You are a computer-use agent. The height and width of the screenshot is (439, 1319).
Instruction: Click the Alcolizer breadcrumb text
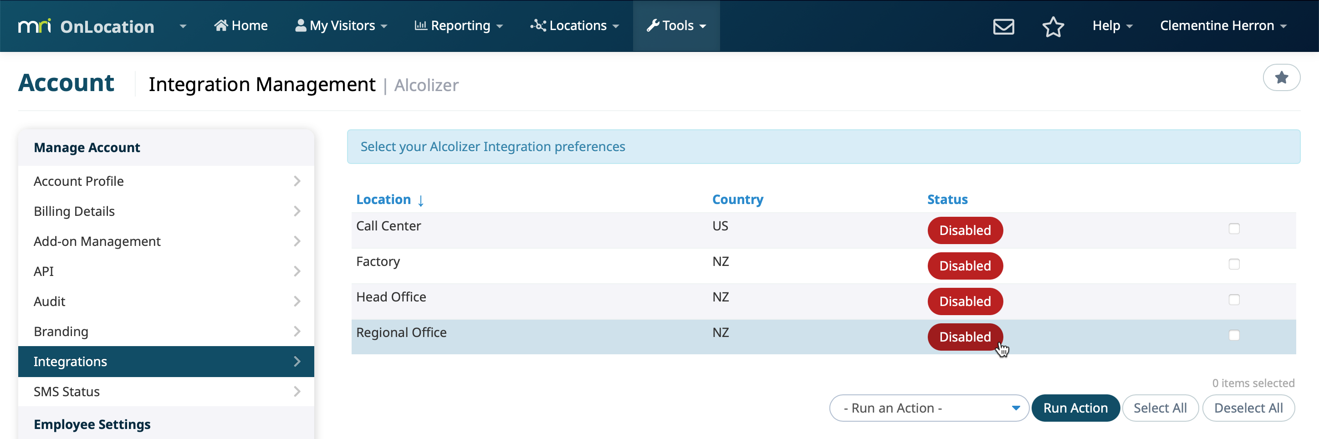pyautogui.click(x=426, y=85)
